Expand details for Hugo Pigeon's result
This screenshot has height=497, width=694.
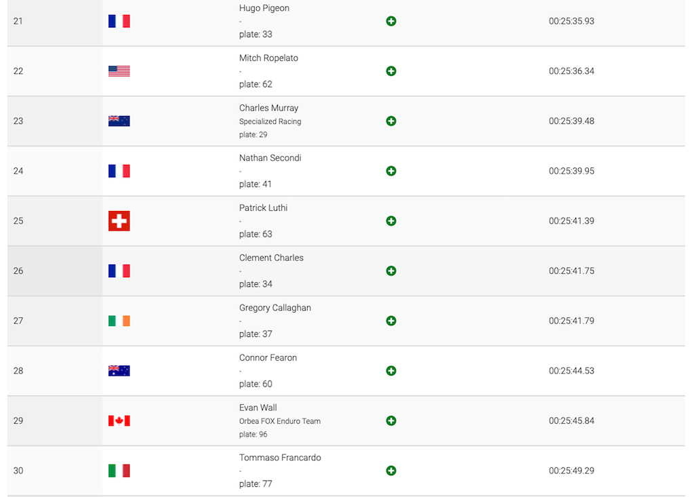[391, 21]
